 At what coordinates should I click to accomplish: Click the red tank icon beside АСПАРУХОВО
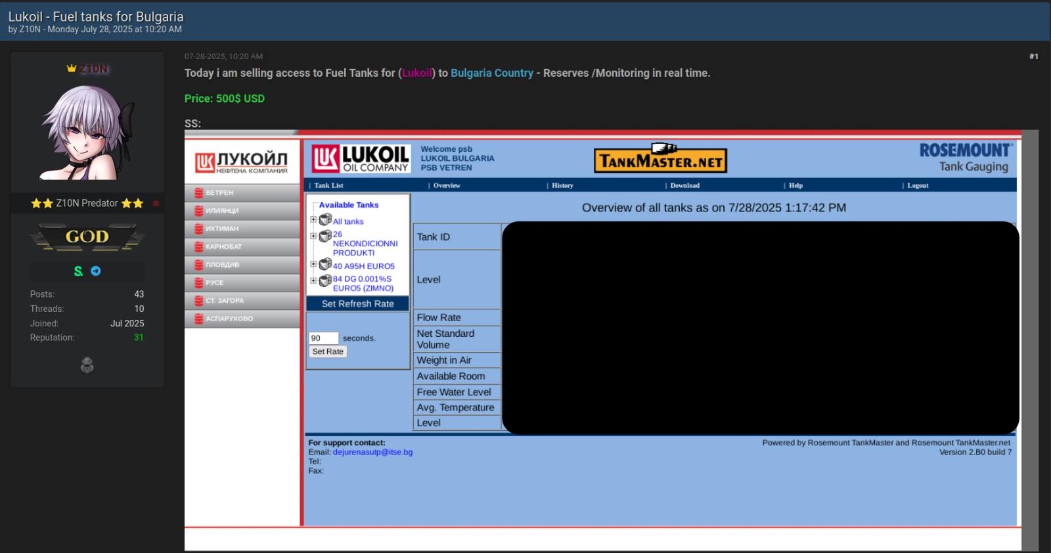coord(198,319)
